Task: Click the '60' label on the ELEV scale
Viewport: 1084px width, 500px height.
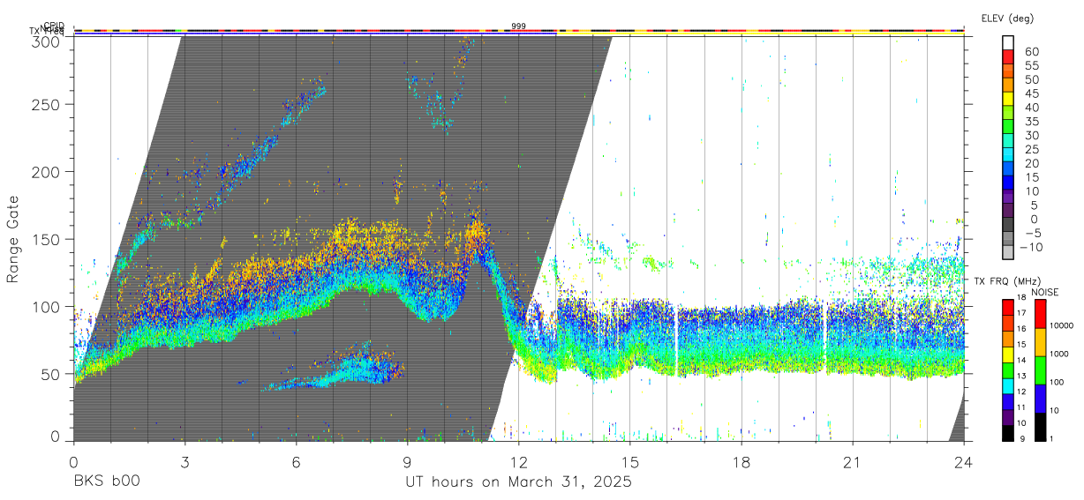Action: pyautogui.click(x=1032, y=51)
